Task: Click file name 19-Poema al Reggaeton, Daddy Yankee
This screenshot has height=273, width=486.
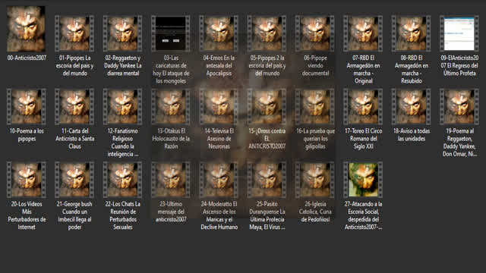Action: click(459, 143)
